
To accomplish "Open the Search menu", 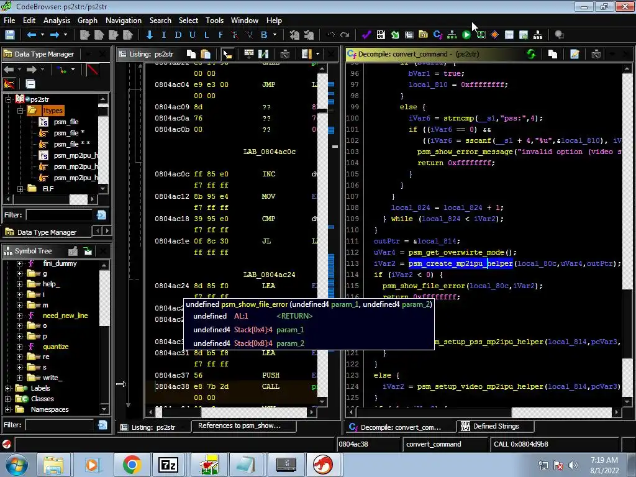I will click(160, 20).
